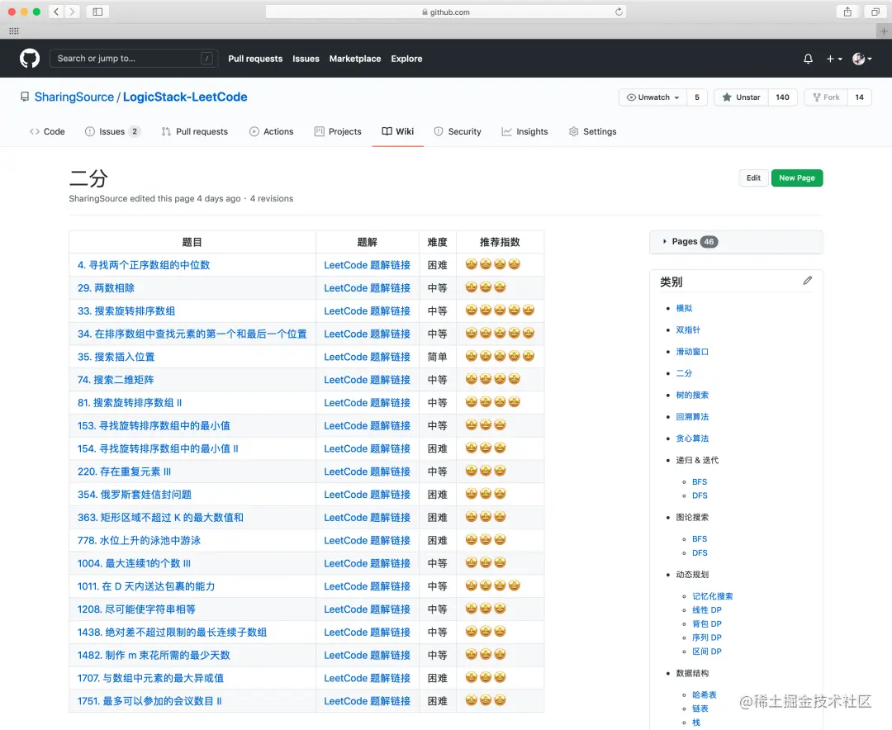
Task: Switch to the Code tab
Action: tap(47, 131)
